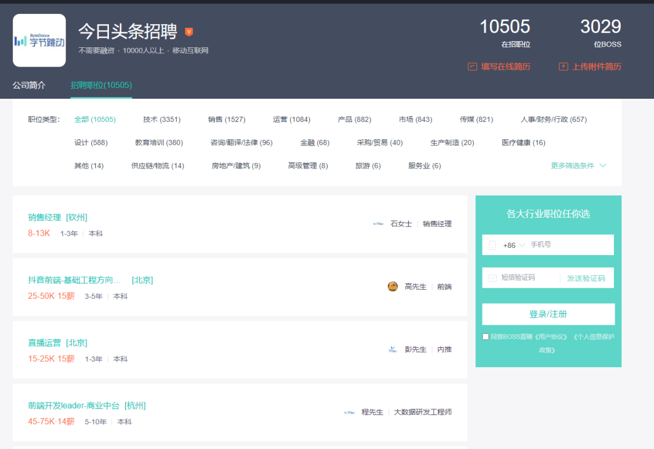Click the 填写在线简历 form icon

(472, 67)
